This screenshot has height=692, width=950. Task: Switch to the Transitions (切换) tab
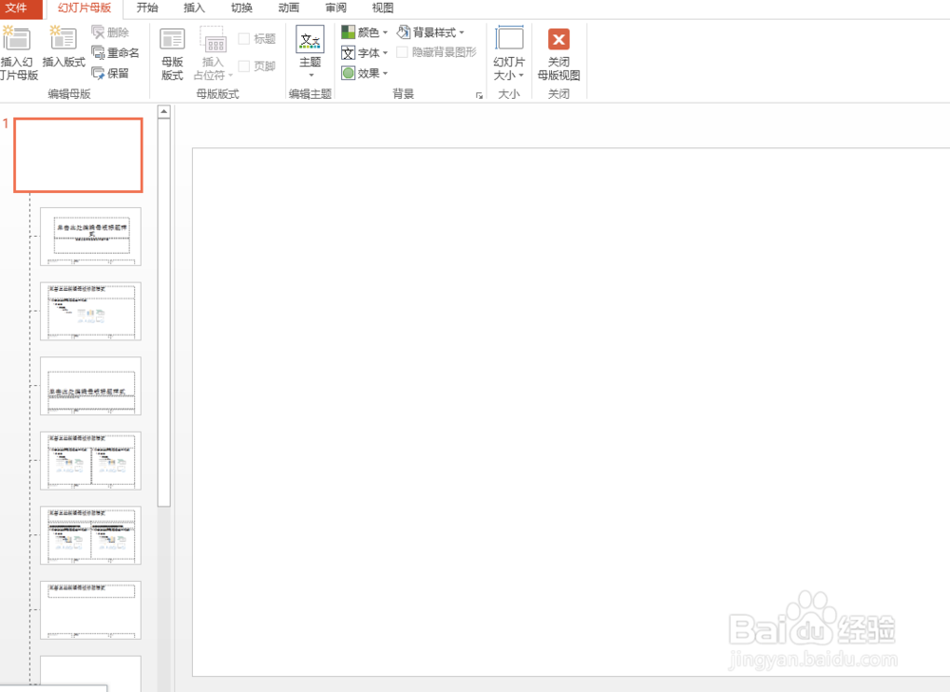241,8
